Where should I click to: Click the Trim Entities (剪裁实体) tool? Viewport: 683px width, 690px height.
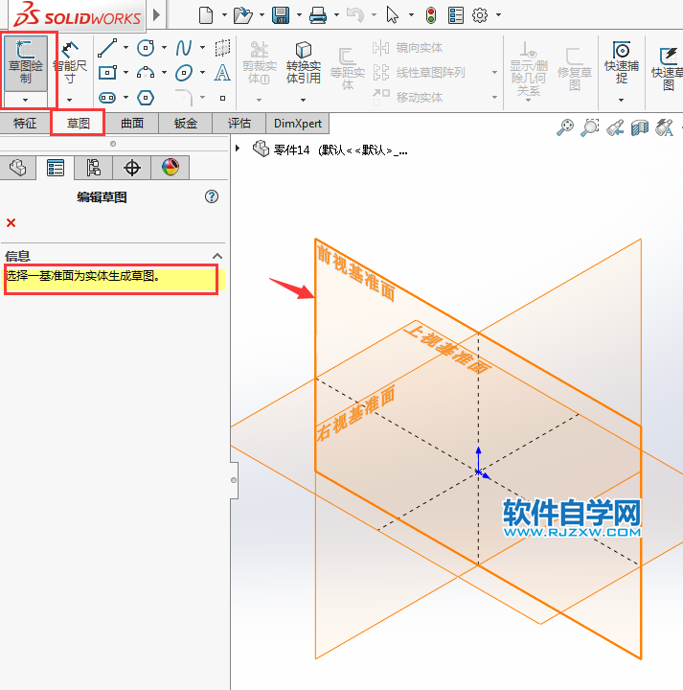[x=259, y=62]
